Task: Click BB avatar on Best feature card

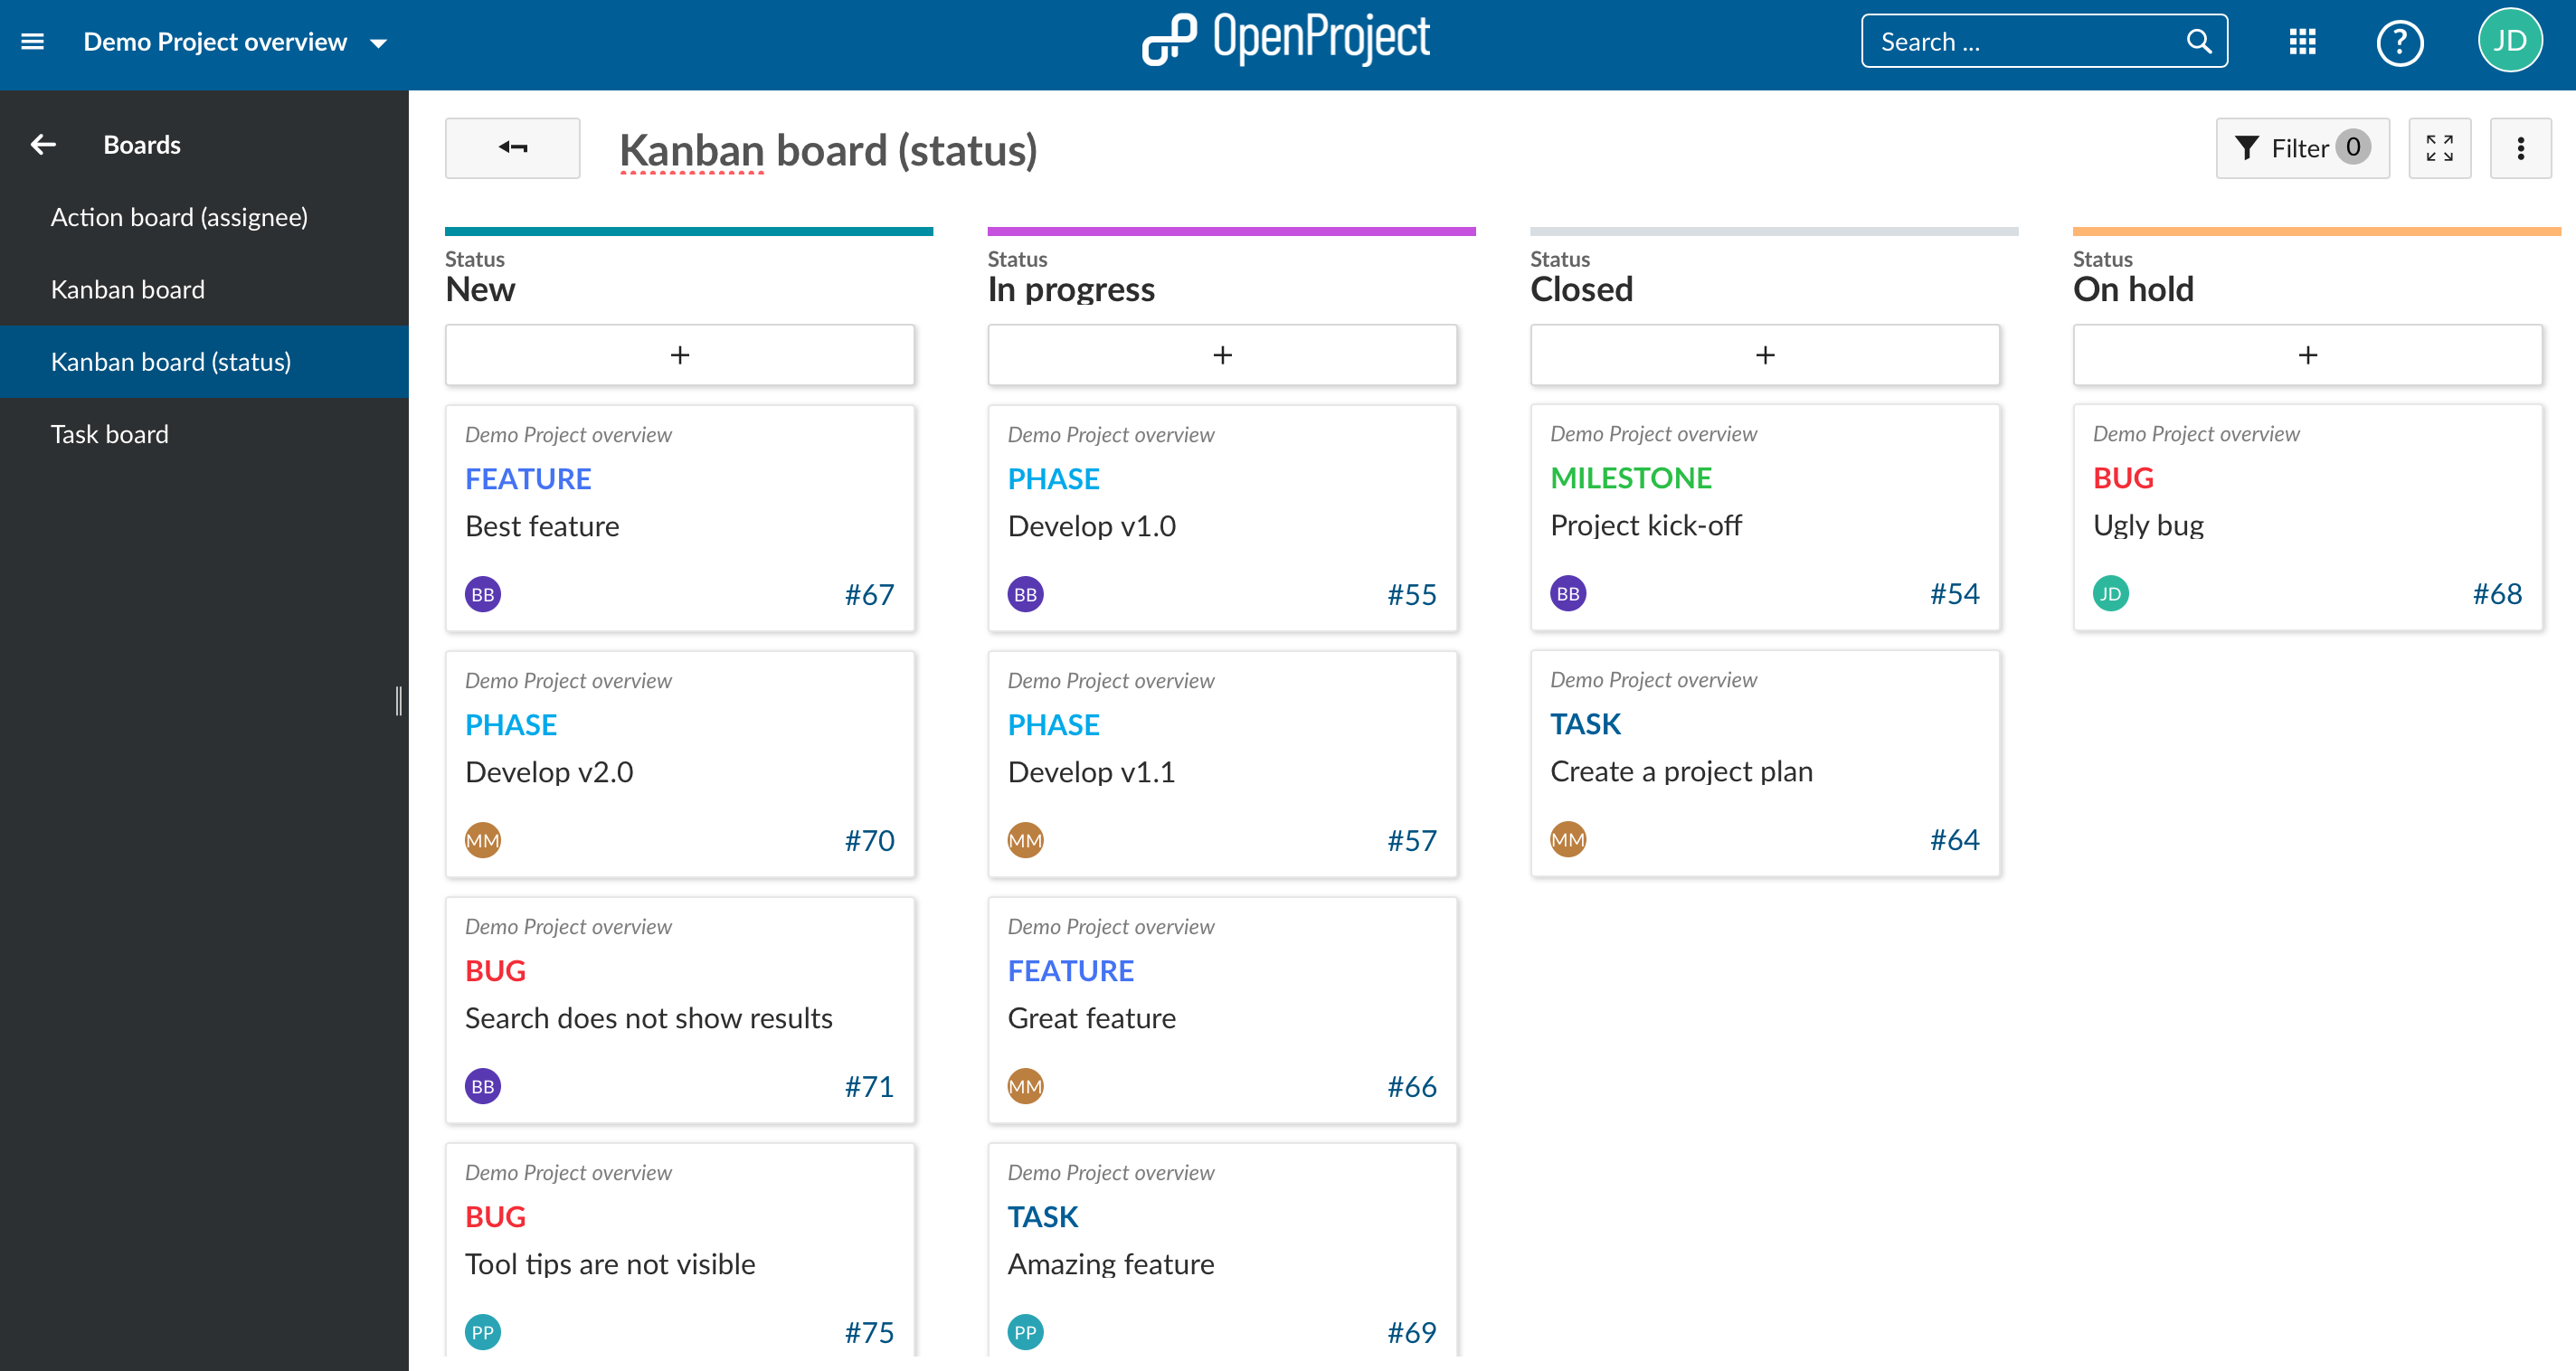Action: [x=482, y=592]
